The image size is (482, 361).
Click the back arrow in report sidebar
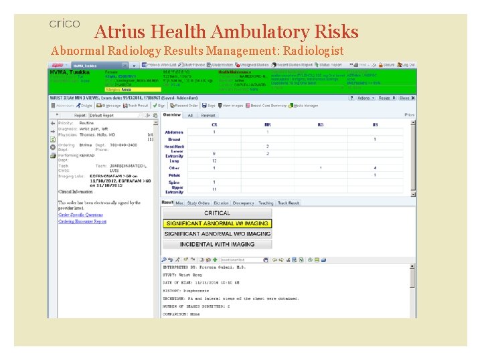(53, 123)
